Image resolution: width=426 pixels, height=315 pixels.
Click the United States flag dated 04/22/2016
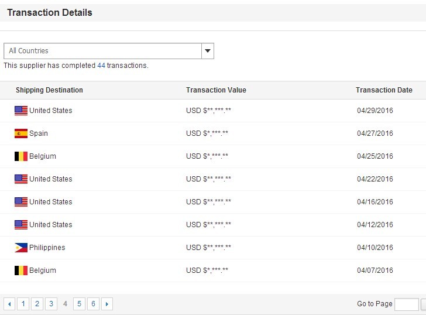click(21, 179)
